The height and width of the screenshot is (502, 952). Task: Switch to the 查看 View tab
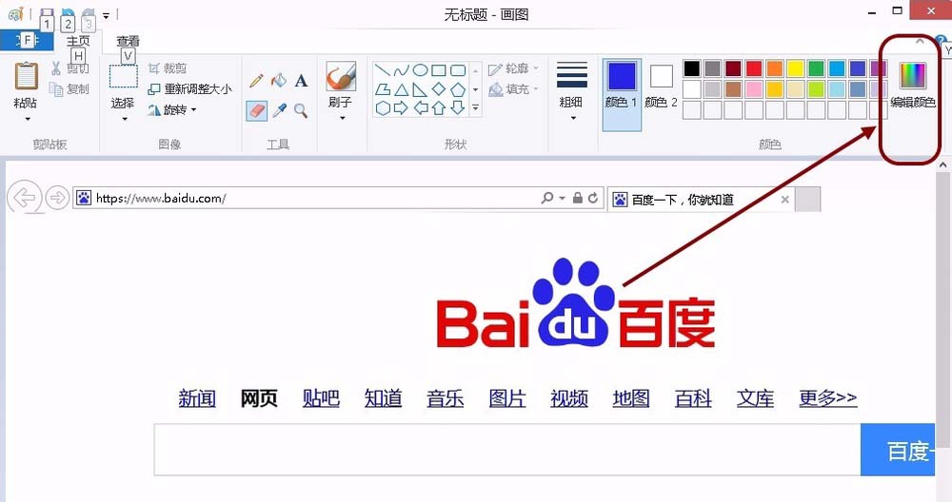(x=129, y=41)
